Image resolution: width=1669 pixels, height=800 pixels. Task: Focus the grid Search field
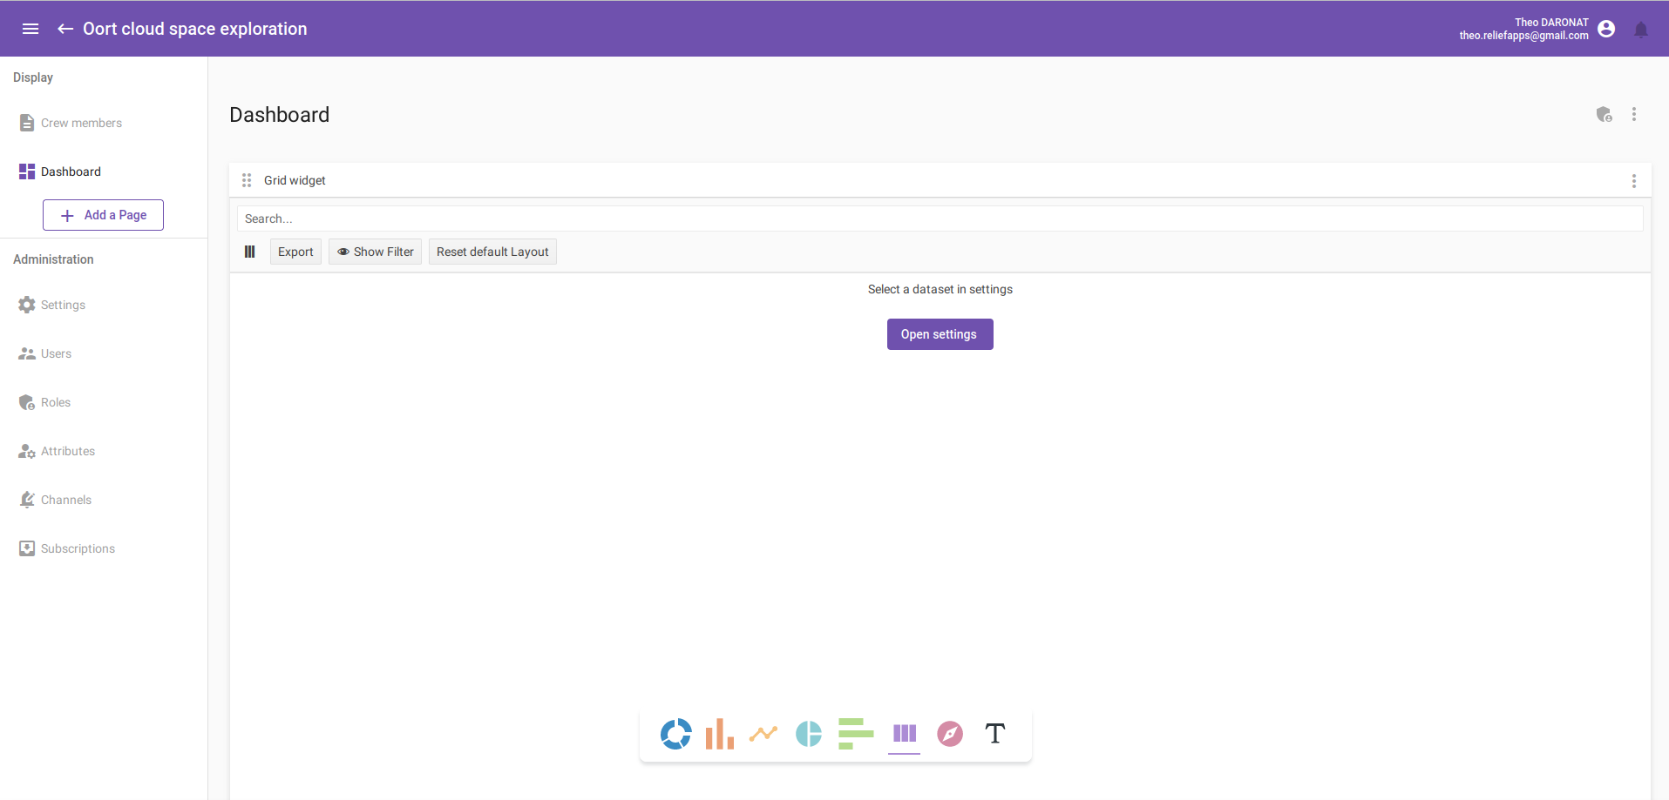point(940,218)
